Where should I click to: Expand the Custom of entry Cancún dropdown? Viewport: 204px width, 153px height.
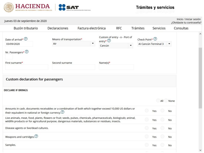click(116, 46)
